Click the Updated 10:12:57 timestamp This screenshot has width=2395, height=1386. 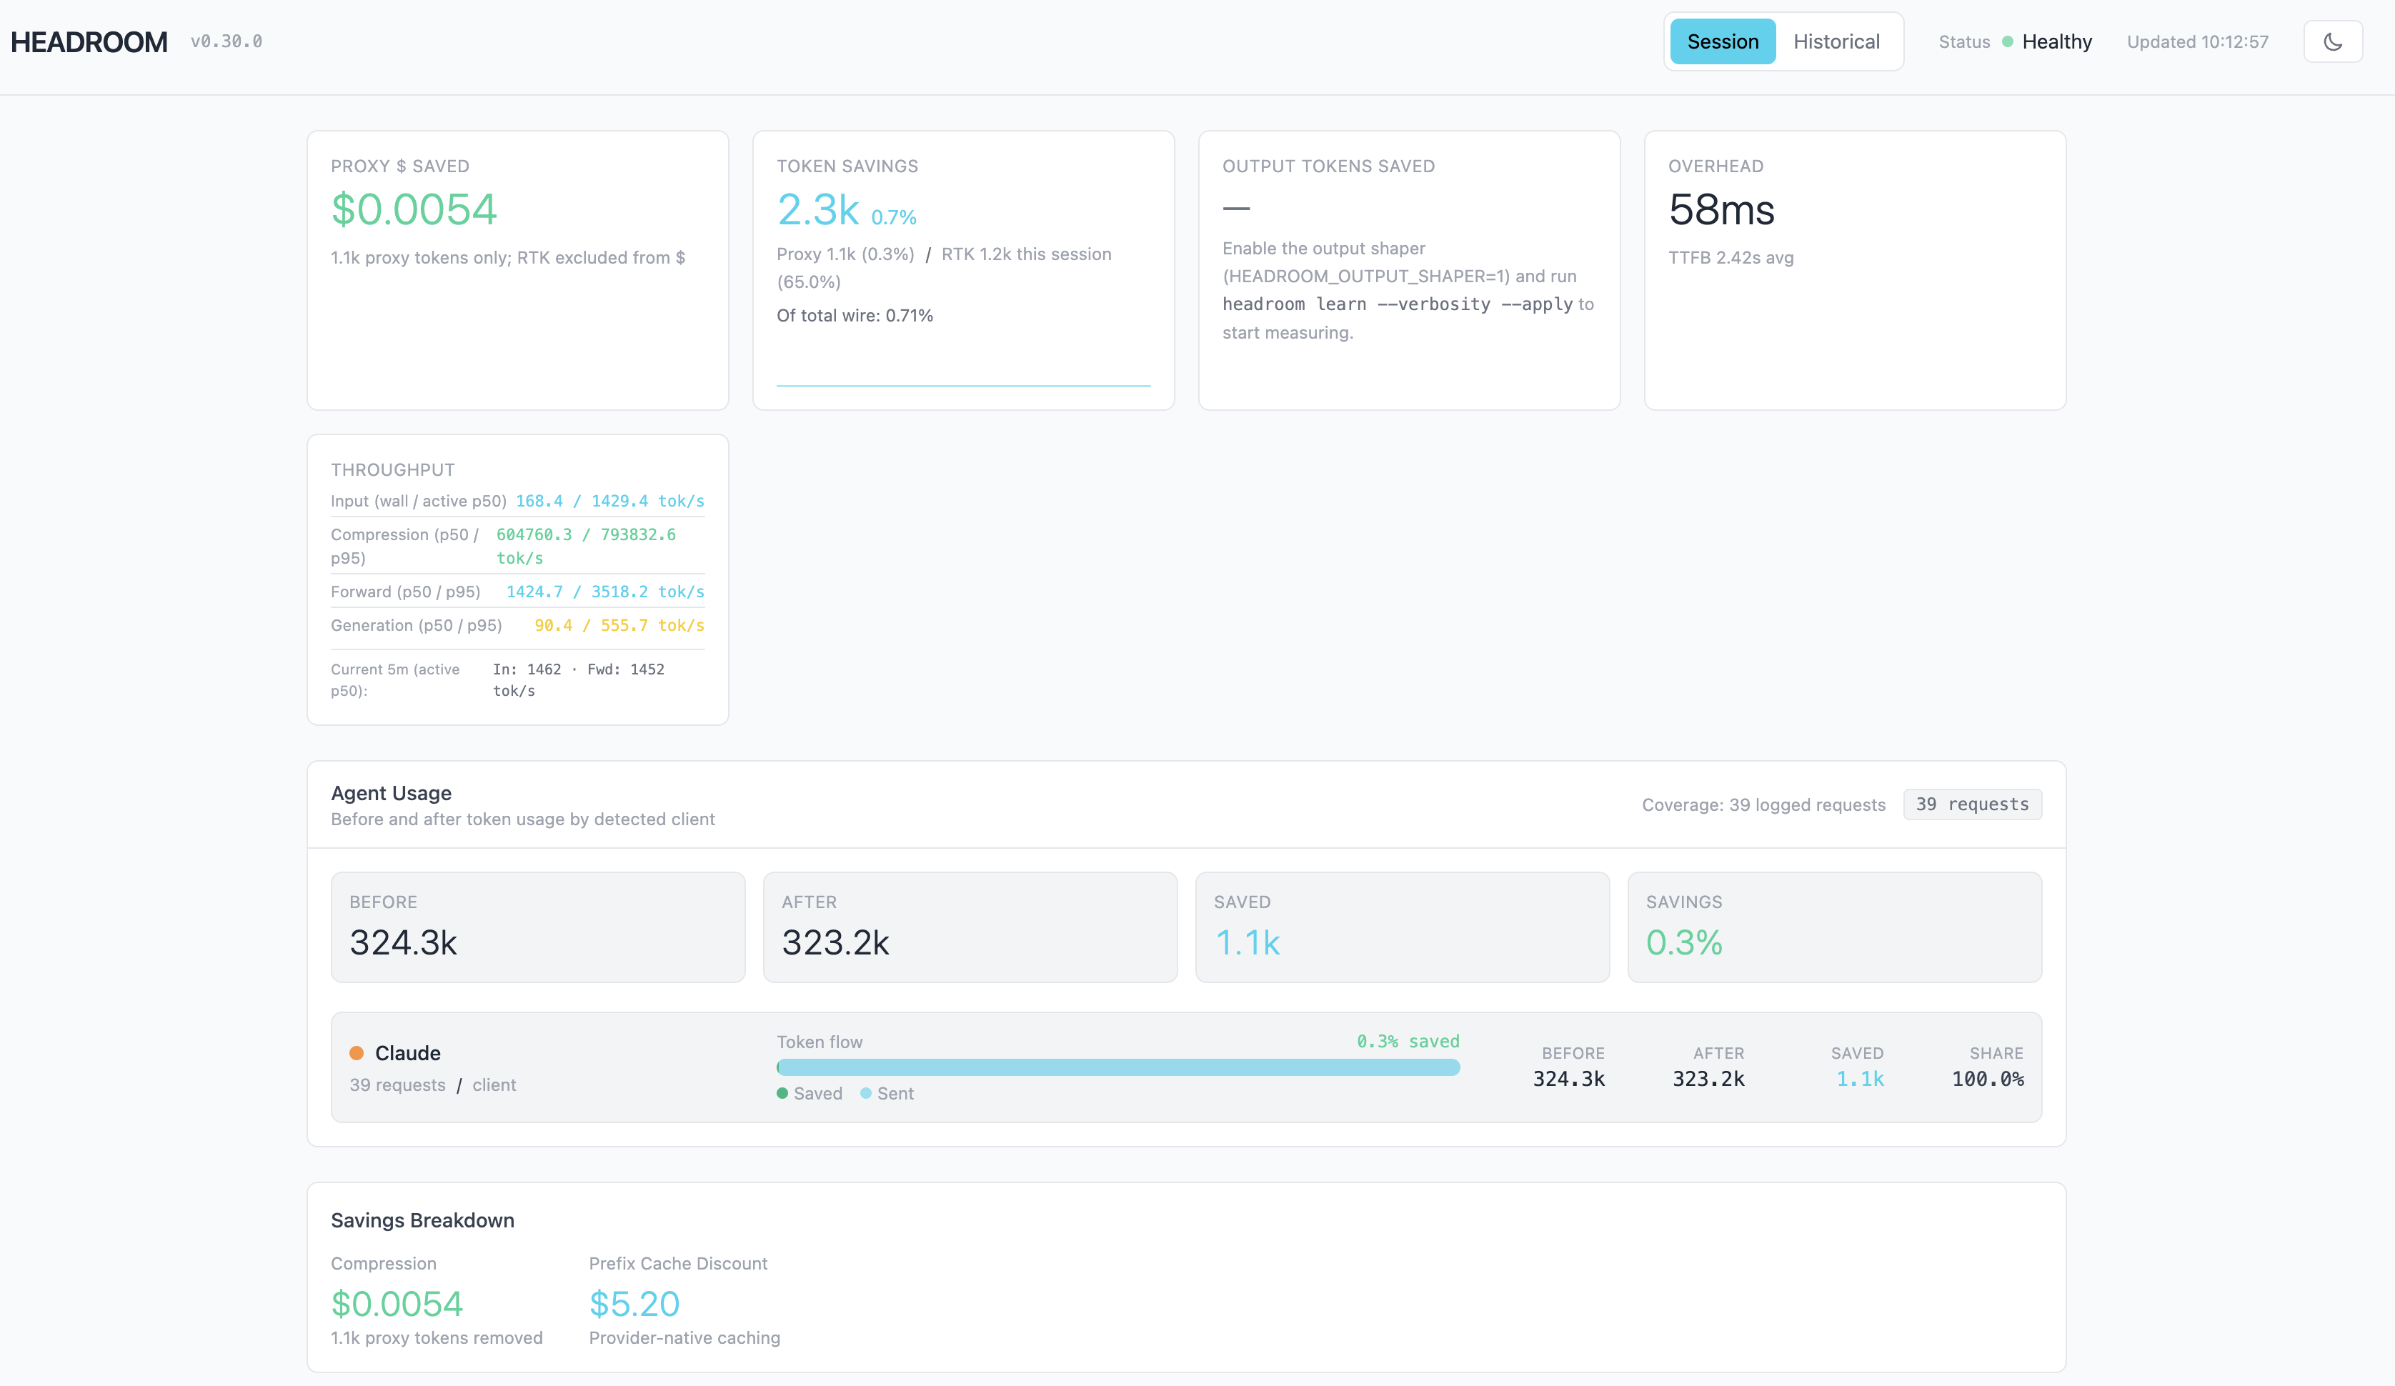coord(2197,42)
